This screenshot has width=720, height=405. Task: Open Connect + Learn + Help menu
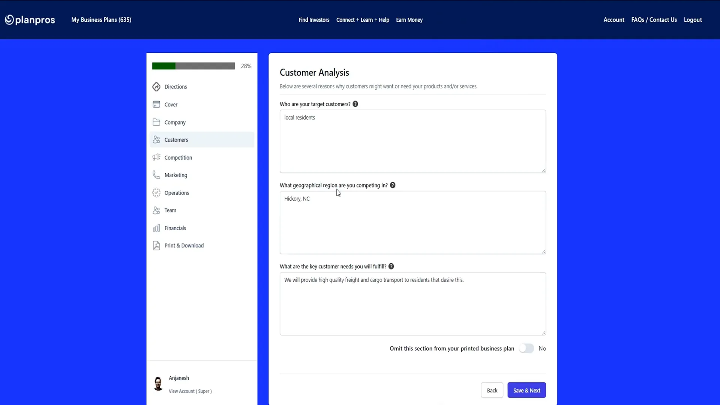pos(363,20)
